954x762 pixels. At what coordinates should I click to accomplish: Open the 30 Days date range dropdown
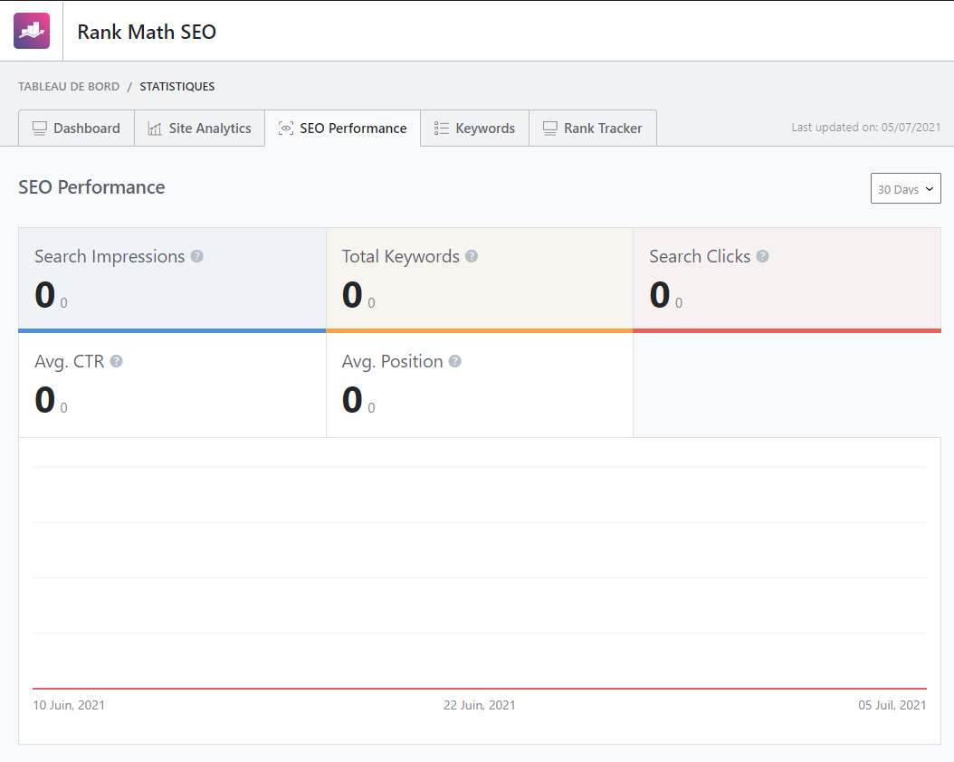coord(905,188)
